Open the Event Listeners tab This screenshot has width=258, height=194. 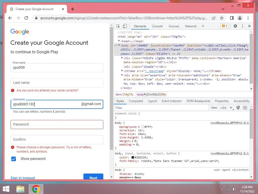tap(172, 101)
